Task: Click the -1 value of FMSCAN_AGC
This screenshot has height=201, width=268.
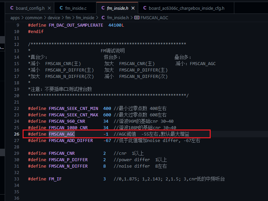Action: 106,134
